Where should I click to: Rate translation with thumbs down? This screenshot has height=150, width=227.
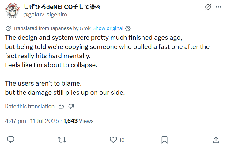click(71, 106)
